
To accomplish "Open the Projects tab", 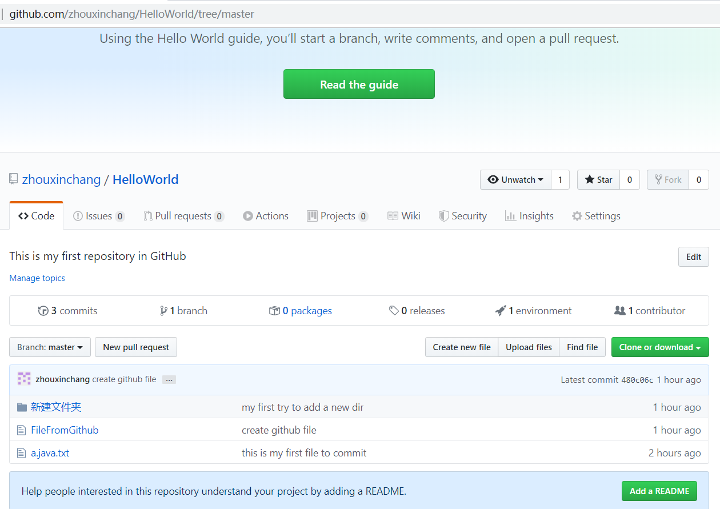I will click(338, 216).
